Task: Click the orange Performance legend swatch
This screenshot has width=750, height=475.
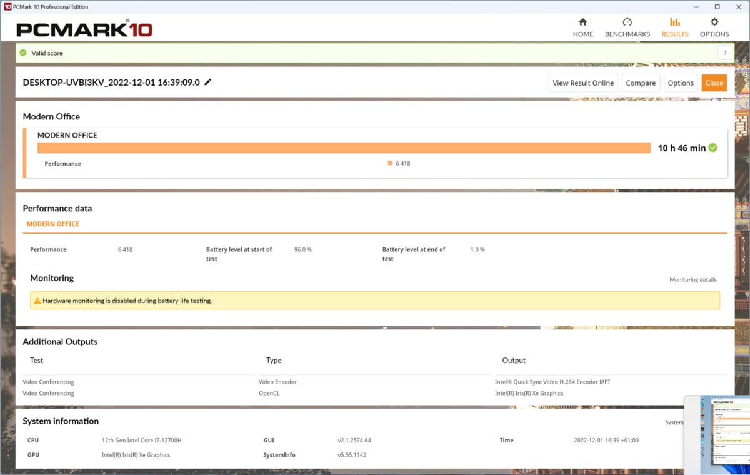Action: [390, 163]
